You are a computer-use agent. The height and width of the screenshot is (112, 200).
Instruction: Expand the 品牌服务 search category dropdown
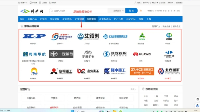(119, 11)
